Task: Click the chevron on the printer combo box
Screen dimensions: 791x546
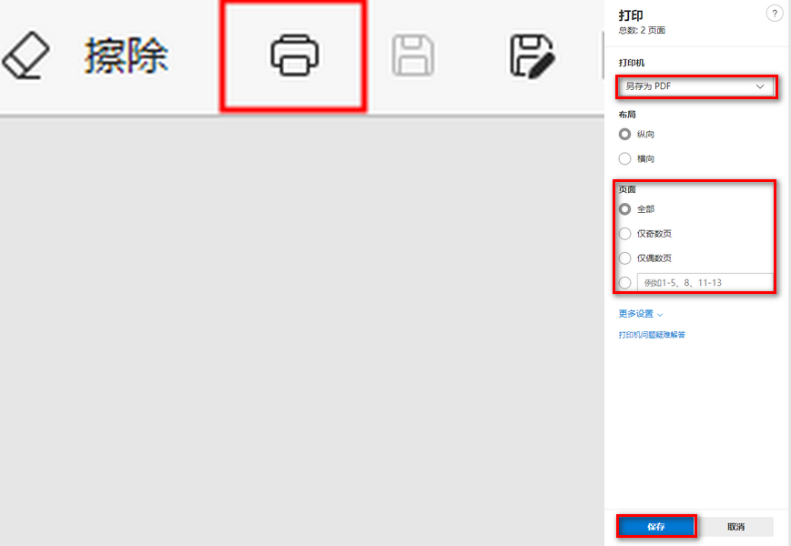Action: [760, 86]
